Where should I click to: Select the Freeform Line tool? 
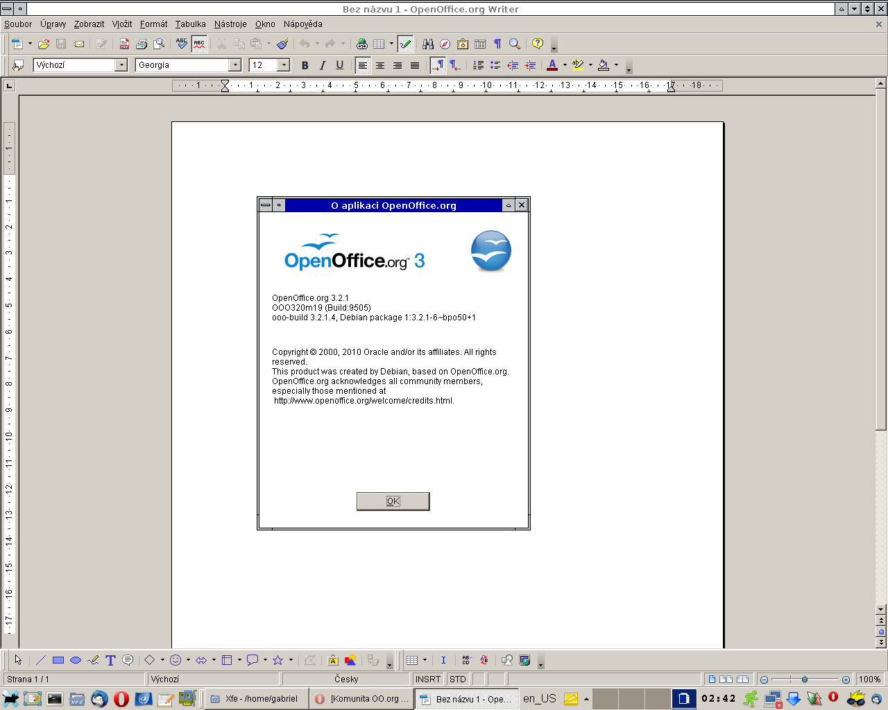point(93,660)
